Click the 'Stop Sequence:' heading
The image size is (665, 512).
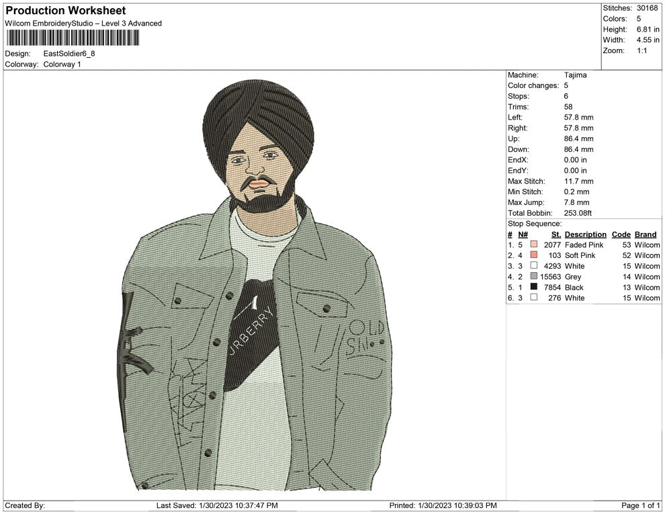[535, 224]
